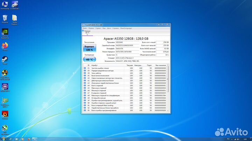Click the status icon of attribute 01
Screen dimensions: 252x141
click(x=85, y=68)
